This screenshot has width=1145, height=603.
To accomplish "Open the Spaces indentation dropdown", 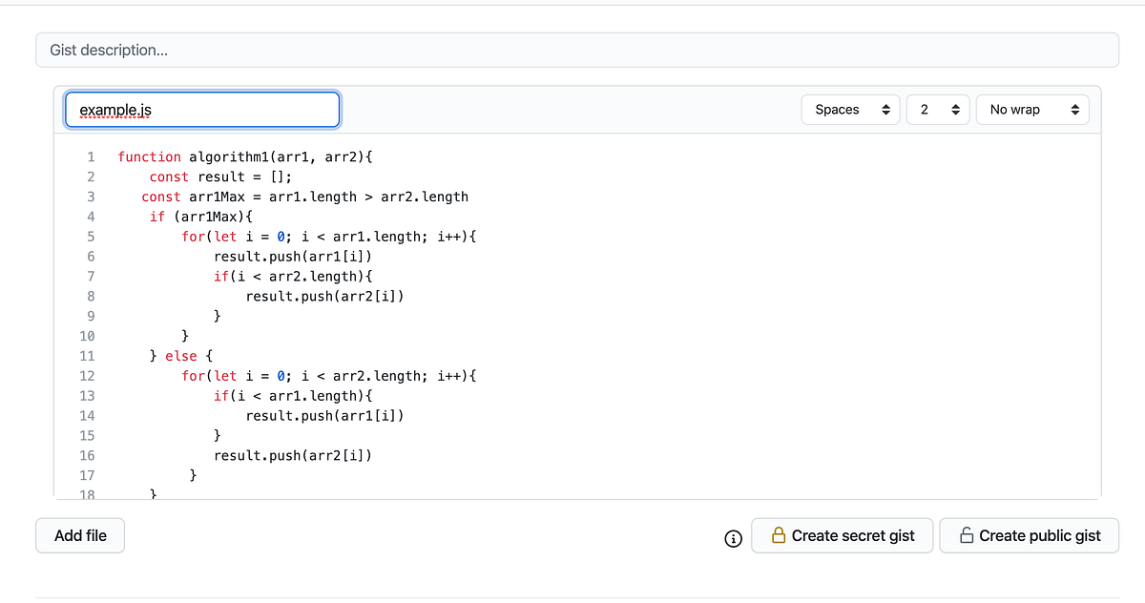I will point(849,109).
